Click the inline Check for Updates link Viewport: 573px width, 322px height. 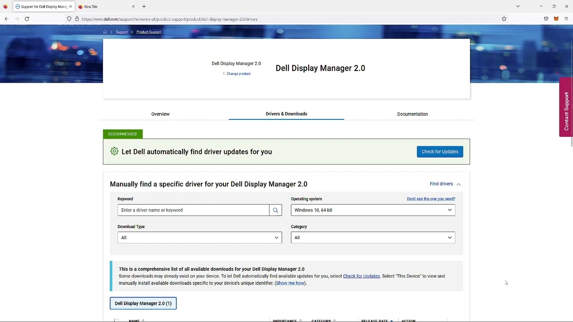point(361,276)
